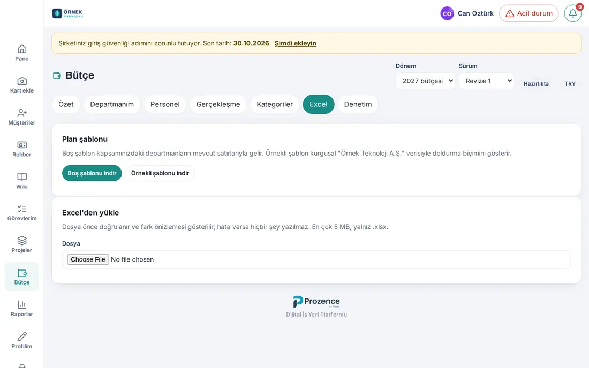The height and width of the screenshot is (368, 589).
Task: Click the Acil durum button
Action: 529,13
